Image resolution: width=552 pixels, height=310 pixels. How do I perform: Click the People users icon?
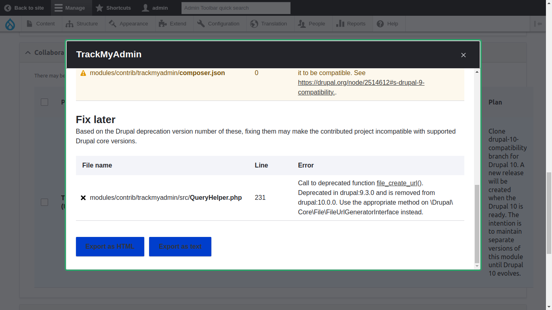coord(301,24)
